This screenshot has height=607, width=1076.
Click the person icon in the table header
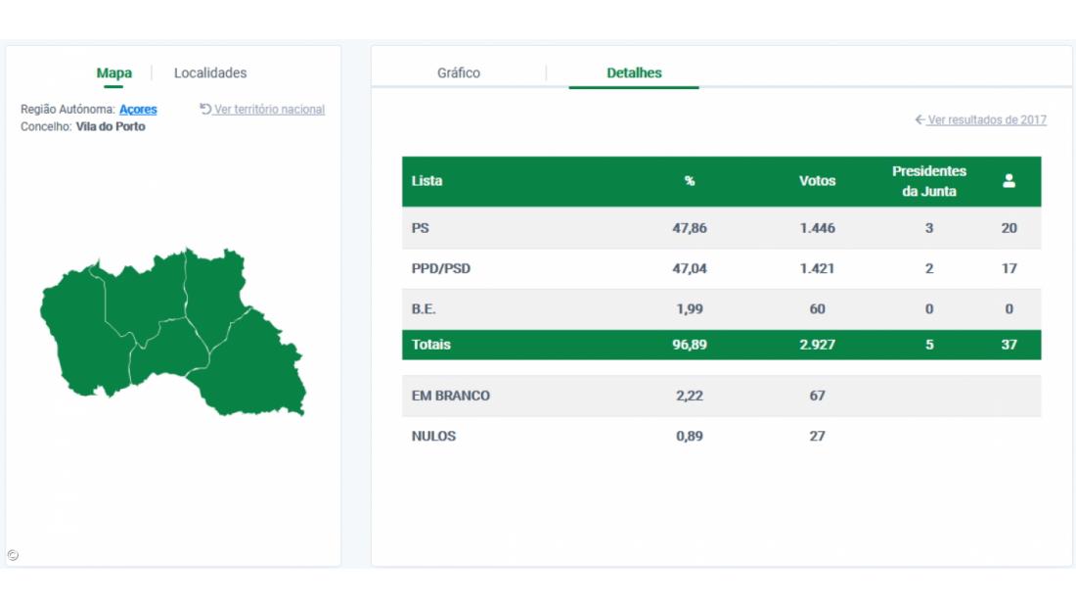[x=1009, y=181]
